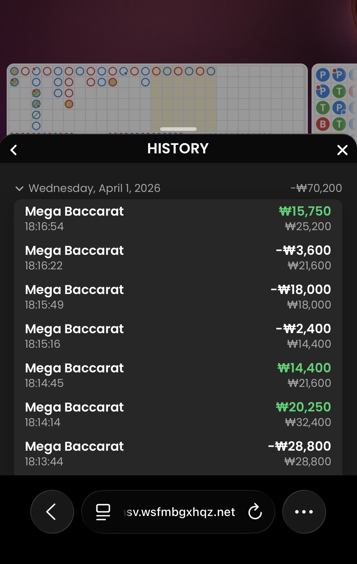Go back using the History panel arrow
This screenshot has height=564, width=357.
click(14, 150)
